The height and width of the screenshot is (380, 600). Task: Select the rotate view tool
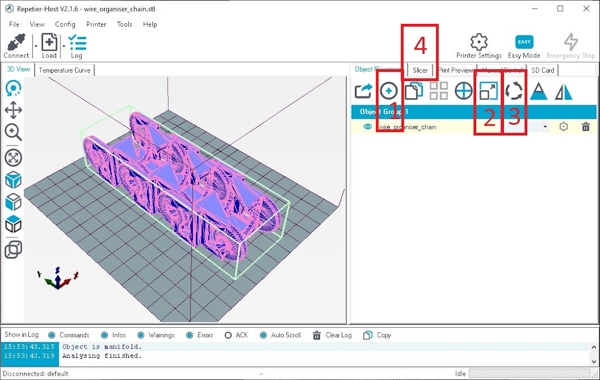pos(13,88)
